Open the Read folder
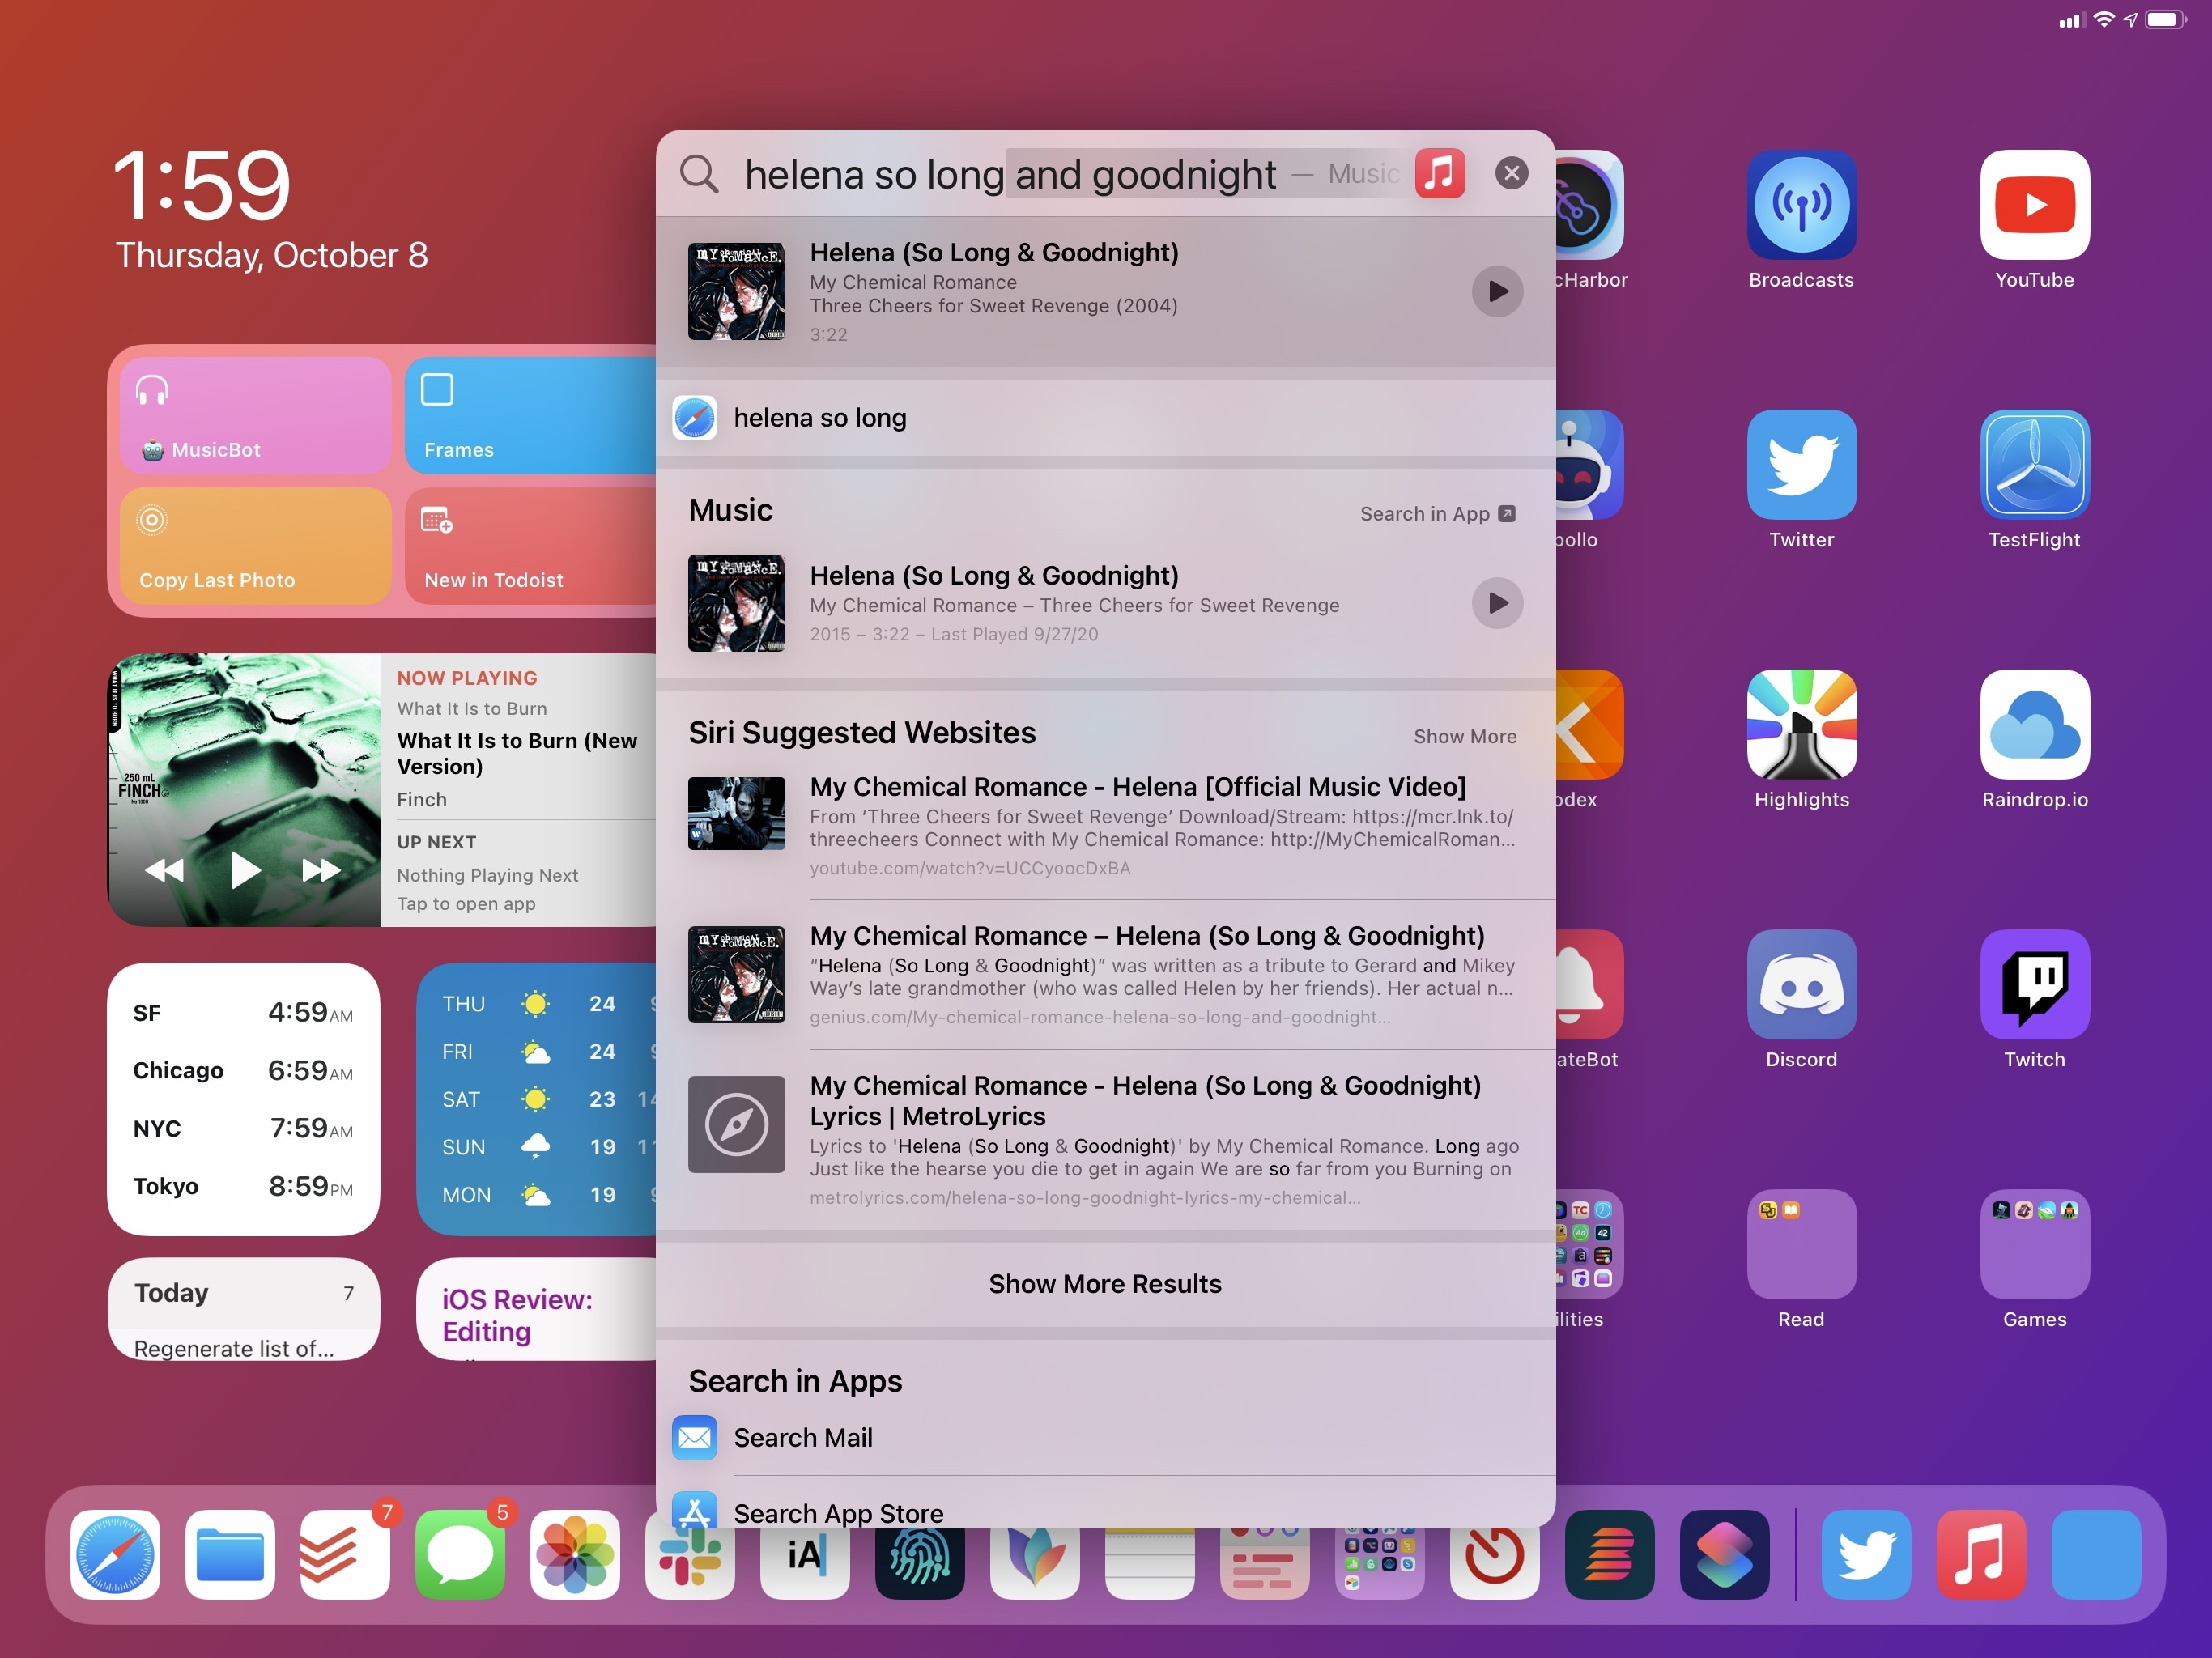Image resolution: width=2212 pixels, height=1658 pixels. coord(1801,1245)
